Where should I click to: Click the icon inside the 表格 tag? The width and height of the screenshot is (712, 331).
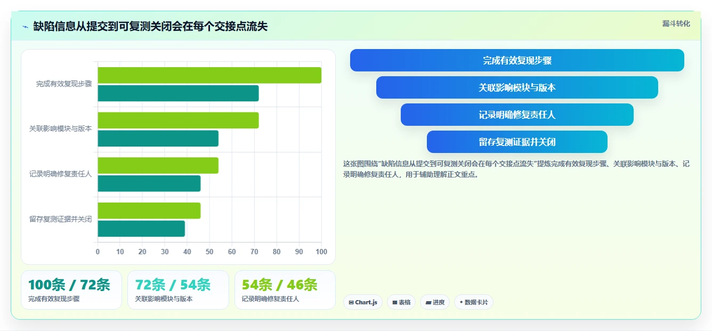pyautogui.click(x=395, y=302)
